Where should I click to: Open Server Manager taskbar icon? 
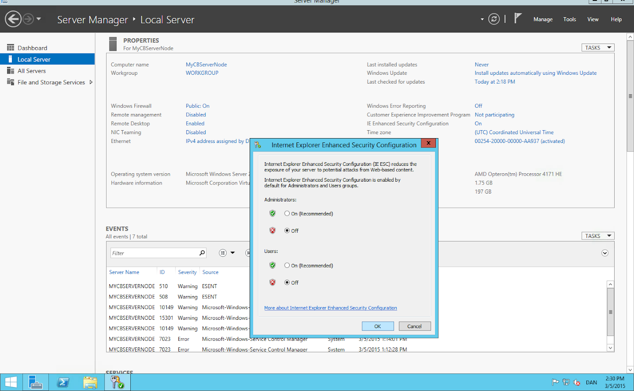(x=35, y=382)
